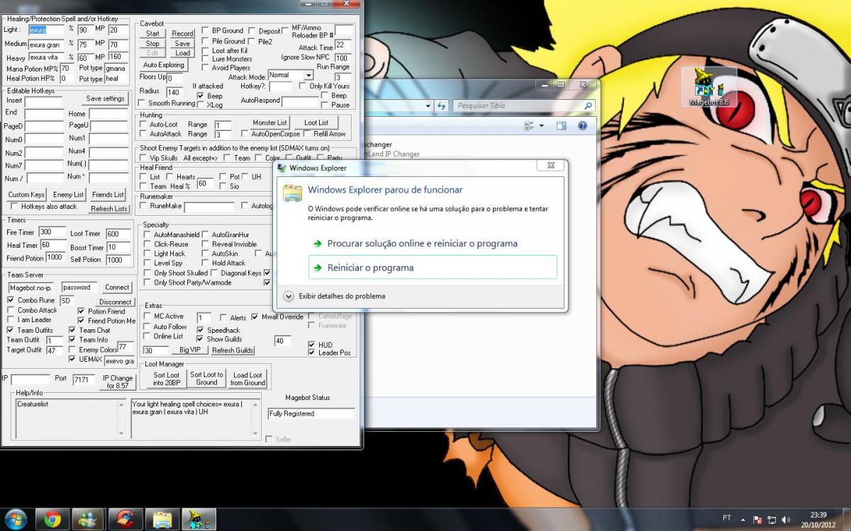
Task: Enable AutoManashield in Specialty
Action: click(x=146, y=234)
